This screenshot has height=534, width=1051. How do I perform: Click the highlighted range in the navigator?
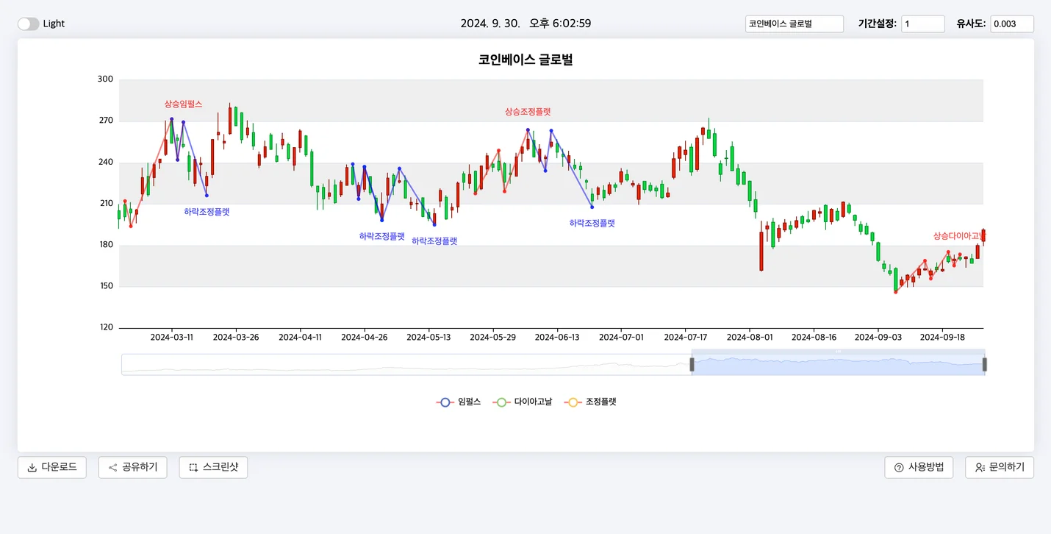(x=838, y=365)
